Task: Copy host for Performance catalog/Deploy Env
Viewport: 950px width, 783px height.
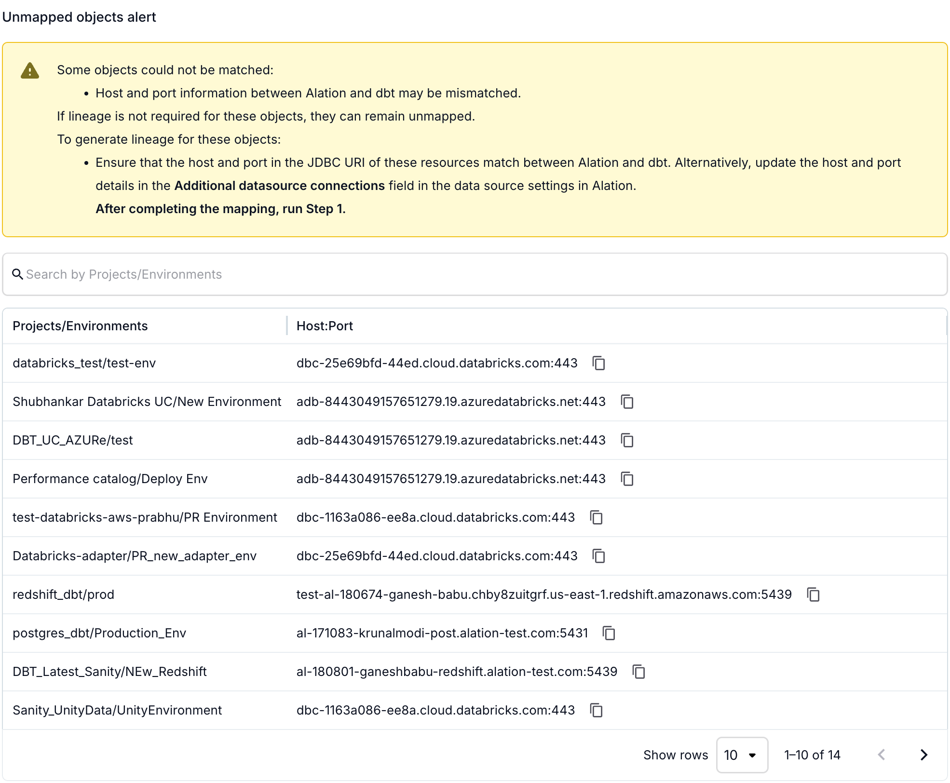Action: (x=627, y=479)
